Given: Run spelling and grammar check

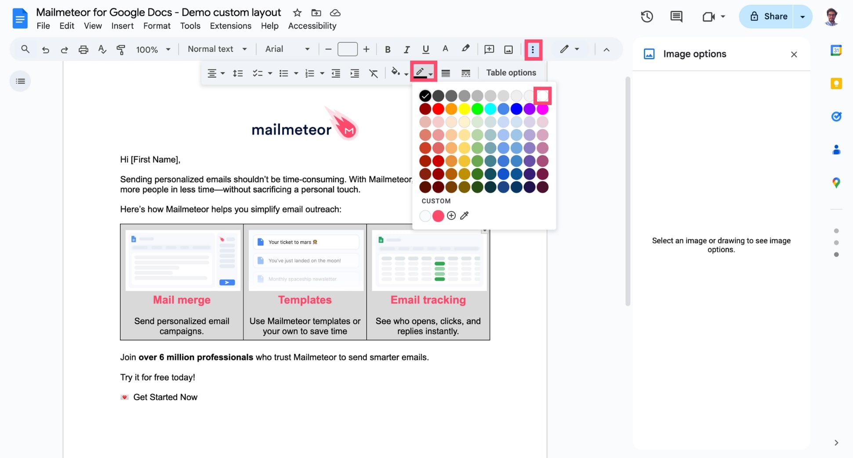Looking at the screenshot, I should (102, 49).
